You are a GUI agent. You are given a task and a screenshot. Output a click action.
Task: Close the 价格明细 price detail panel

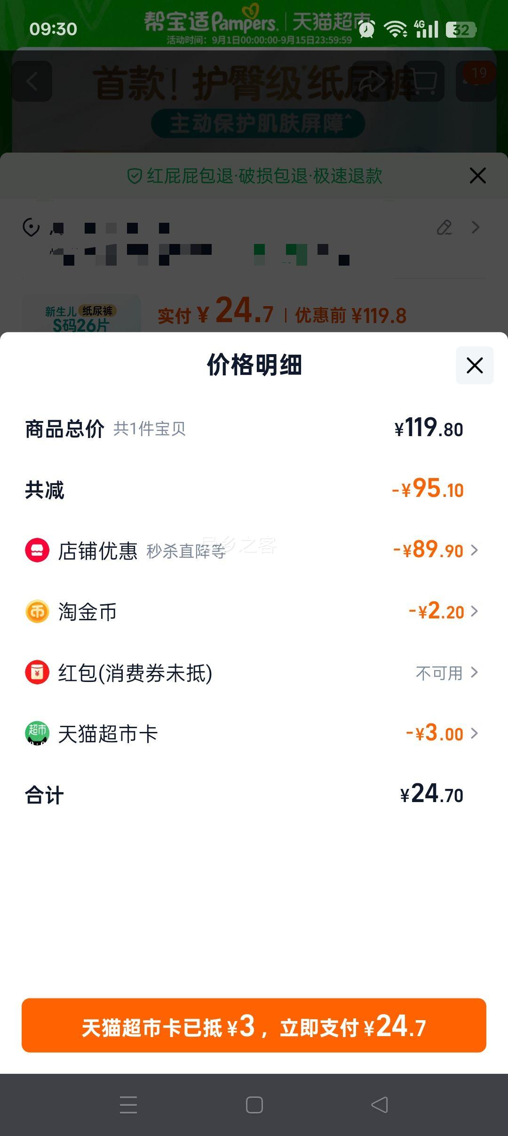tap(475, 365)
